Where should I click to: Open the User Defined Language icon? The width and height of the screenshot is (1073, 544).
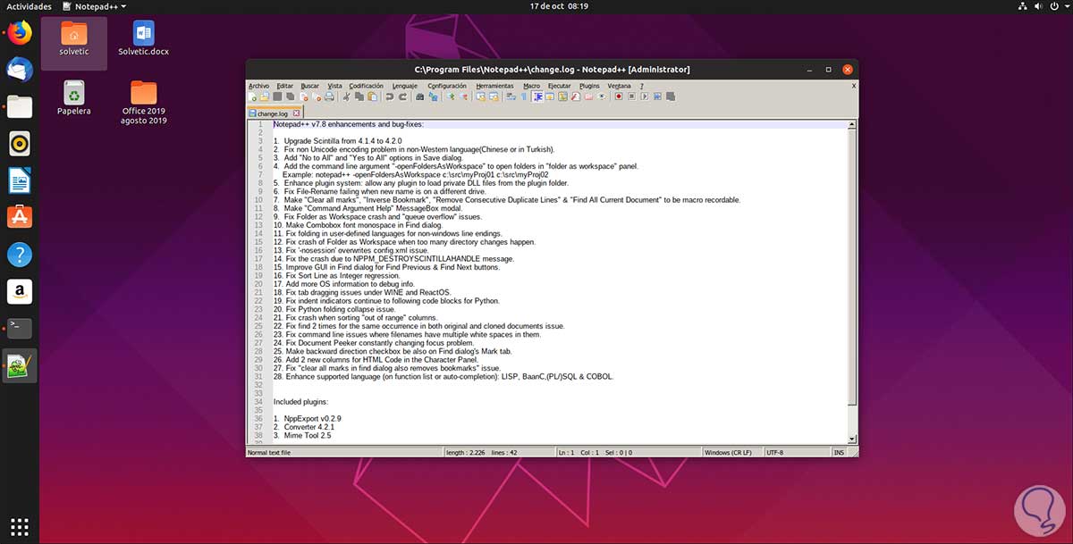tap(550, 96)
